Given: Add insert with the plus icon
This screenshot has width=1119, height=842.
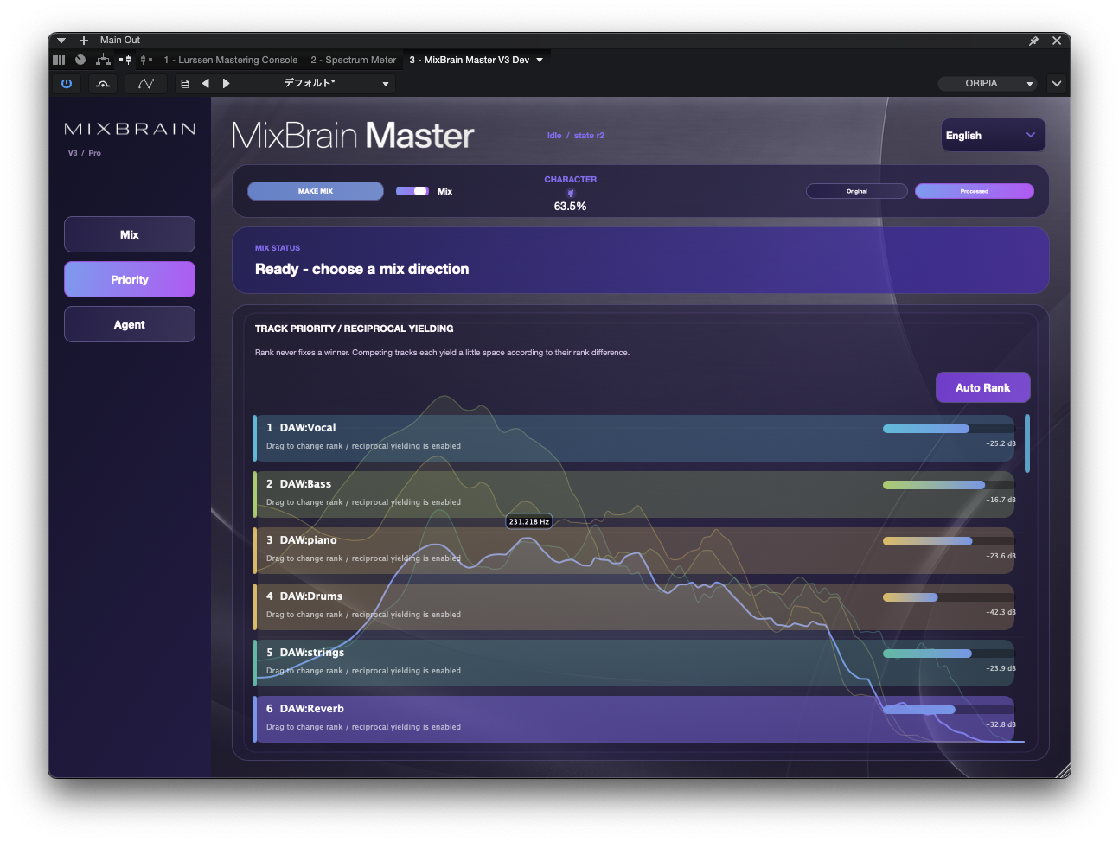Looking at the screenshot, I should pyautogui.click(x=84, y=41).
